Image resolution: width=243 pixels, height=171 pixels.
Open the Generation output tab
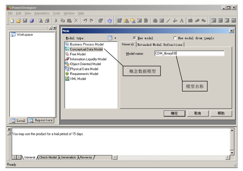68,157
